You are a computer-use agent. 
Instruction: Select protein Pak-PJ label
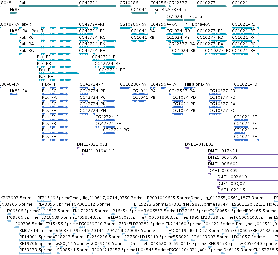pyautogui.click(x=48, y=84)
